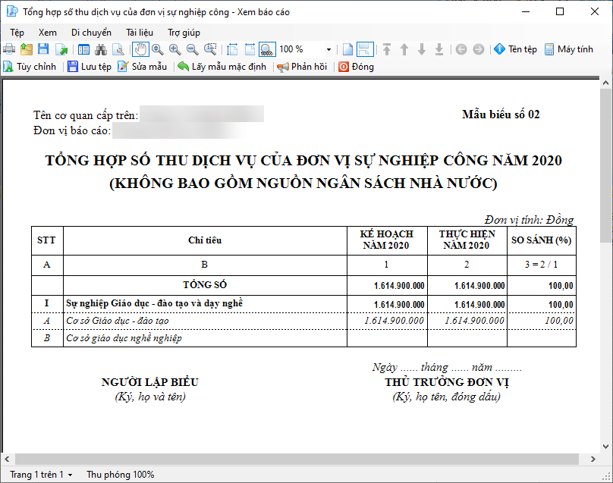The height and width of the screenshot is (483, 613).
Task: Click the vertical scrollbar down arrow
Action: [605, 447]
